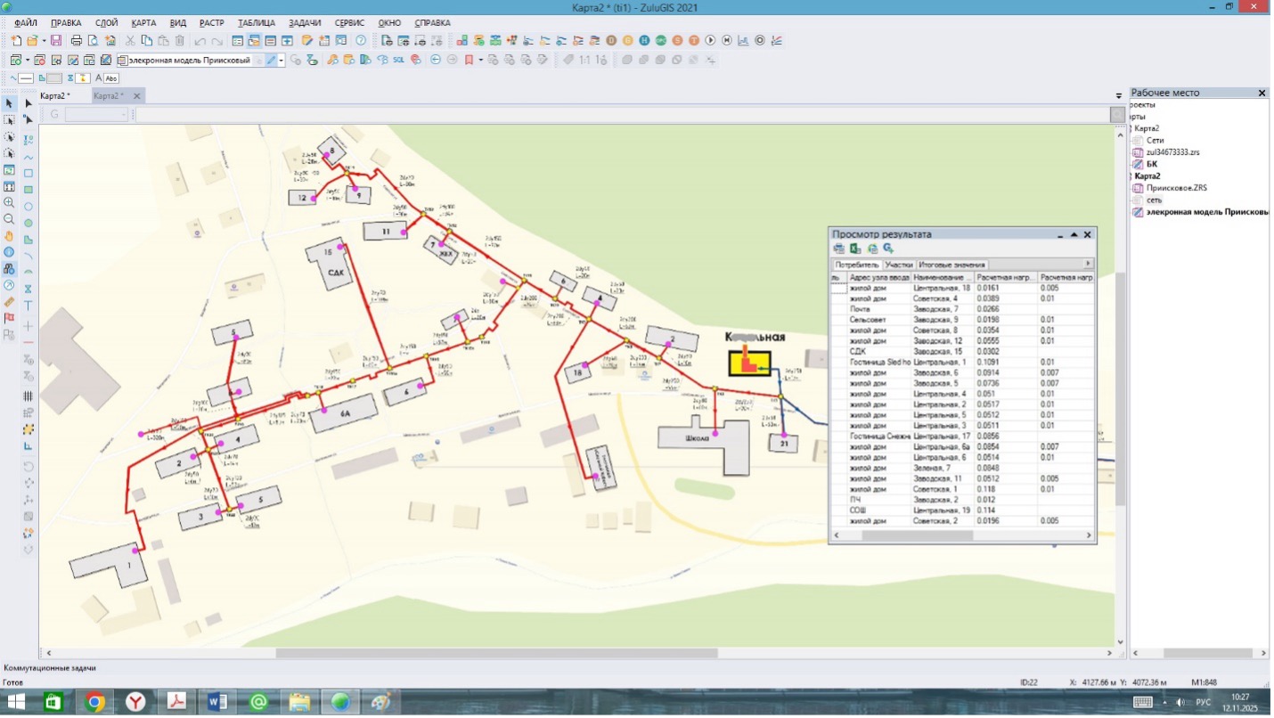The image size is (1274, 718).
Task: Switch to the Участки tab
Action: point(899,265)
